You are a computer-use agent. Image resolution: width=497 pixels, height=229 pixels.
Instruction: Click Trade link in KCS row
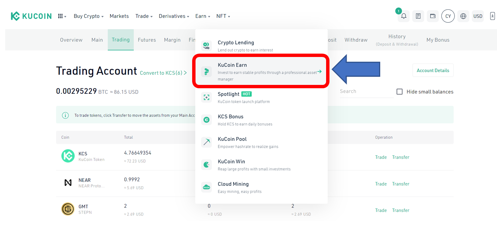381,157
